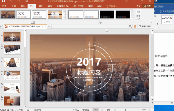Go to next row in themes gallery

pyautogui.click(x=64, y=15)
